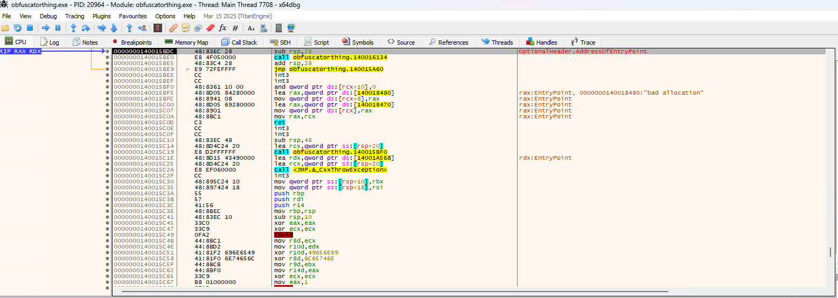Screen dimensions: 838x298
Task: Find intermodular calls icon
Action: point(263,27)
